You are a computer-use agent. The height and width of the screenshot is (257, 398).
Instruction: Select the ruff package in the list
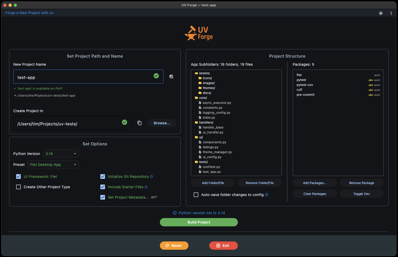tap(299, 90)
